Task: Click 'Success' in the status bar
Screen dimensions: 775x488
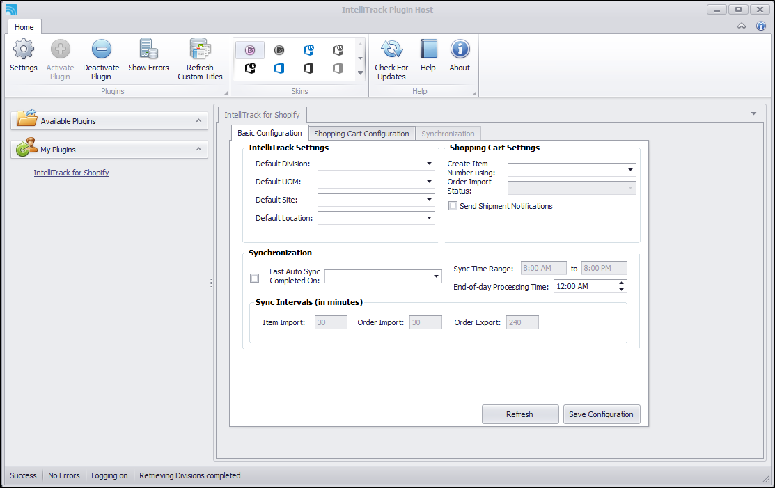Action: coord(23,475)
